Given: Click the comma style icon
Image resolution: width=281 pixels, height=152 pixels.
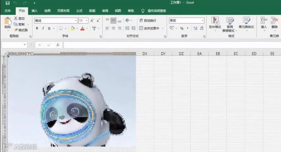Looking at the screenshot, I should point(188,28).
